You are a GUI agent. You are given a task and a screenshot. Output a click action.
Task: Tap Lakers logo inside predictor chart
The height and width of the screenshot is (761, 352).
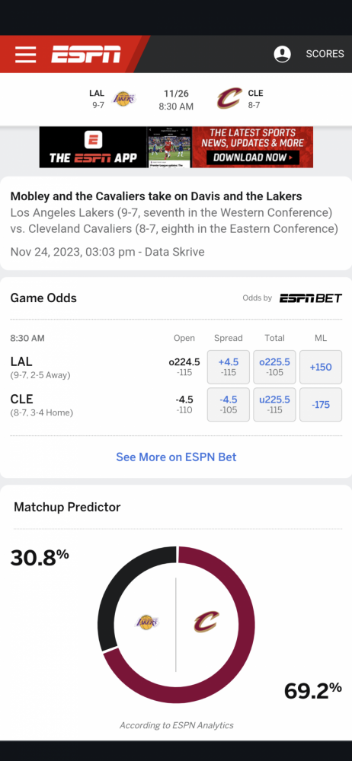147,622
